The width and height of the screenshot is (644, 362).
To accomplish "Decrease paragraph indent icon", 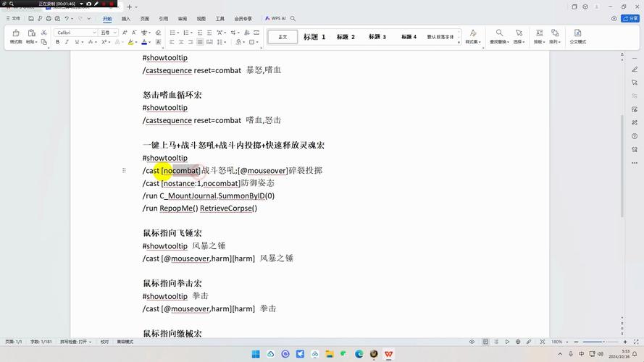I will pos(200,33).
